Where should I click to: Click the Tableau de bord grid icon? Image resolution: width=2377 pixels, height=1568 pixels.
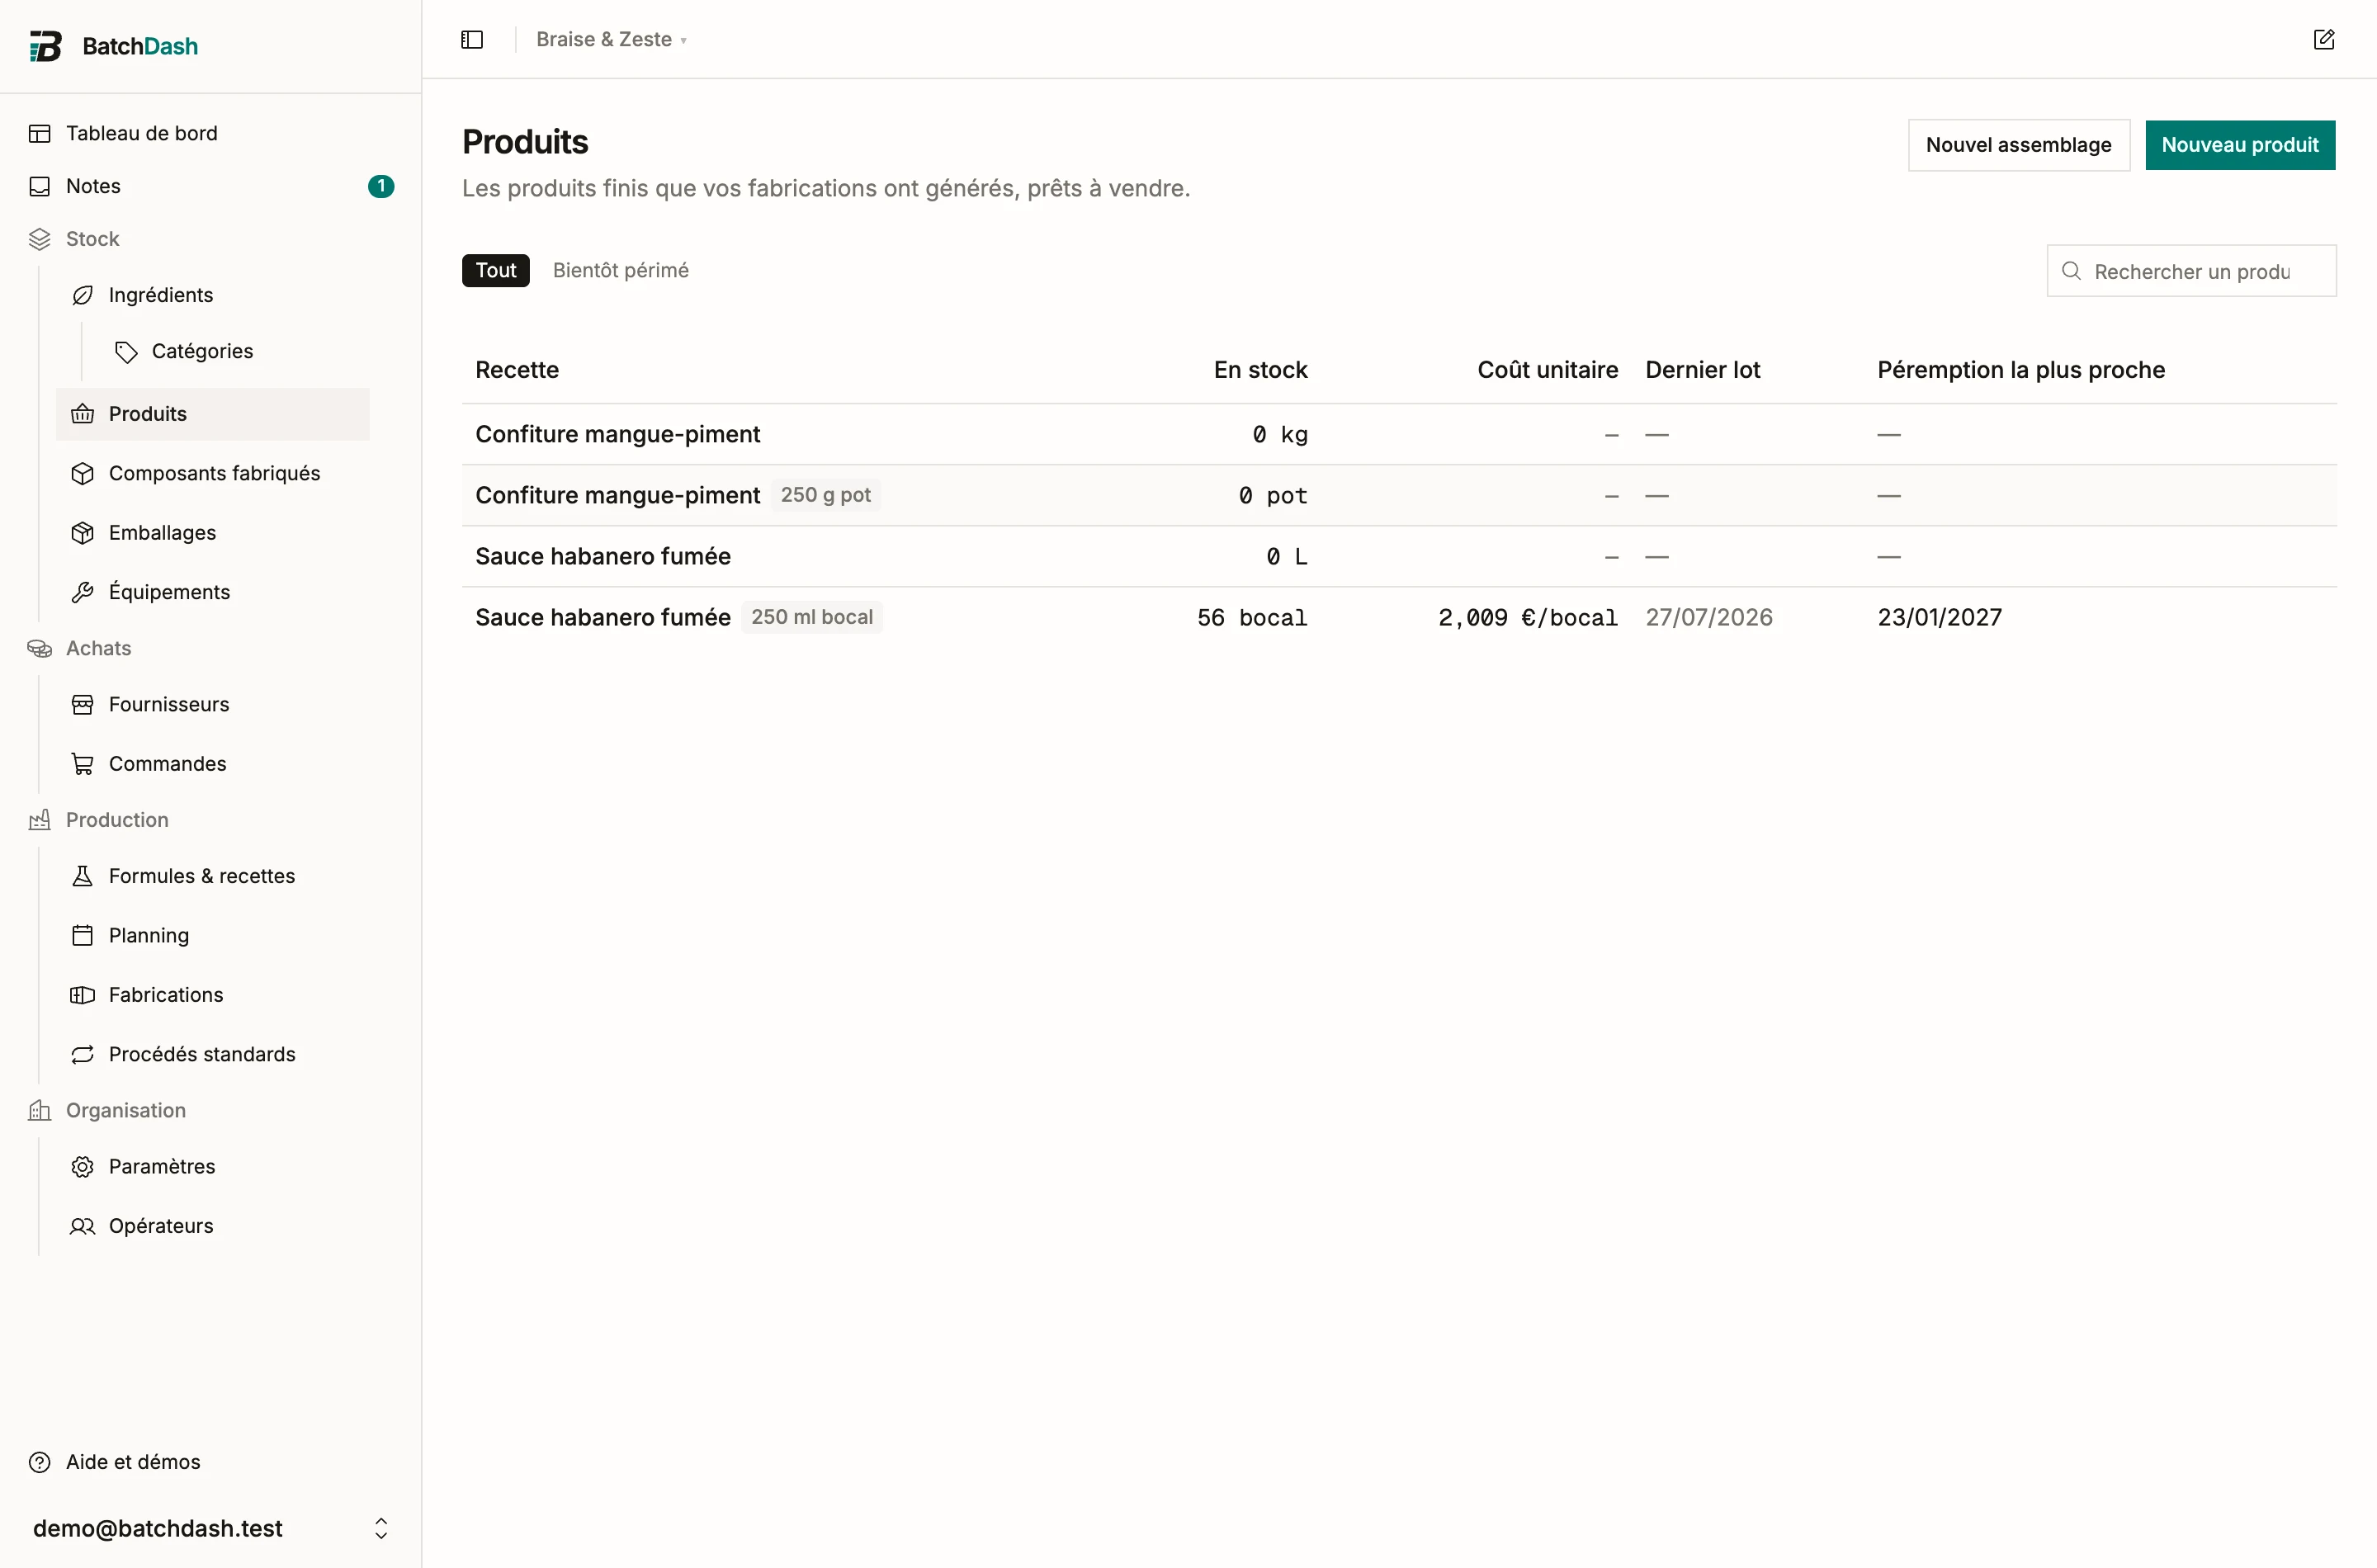pos(40,134)
